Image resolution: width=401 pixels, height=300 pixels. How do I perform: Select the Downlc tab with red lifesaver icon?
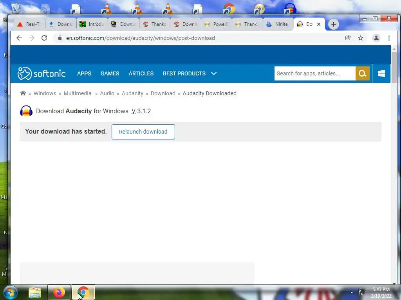pos(186,24)
